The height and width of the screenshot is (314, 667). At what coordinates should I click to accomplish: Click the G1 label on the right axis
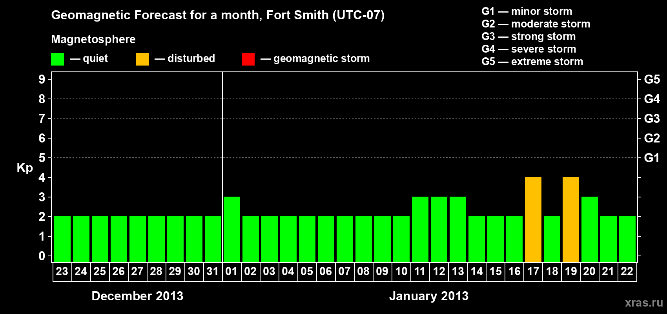click(652, 158)
